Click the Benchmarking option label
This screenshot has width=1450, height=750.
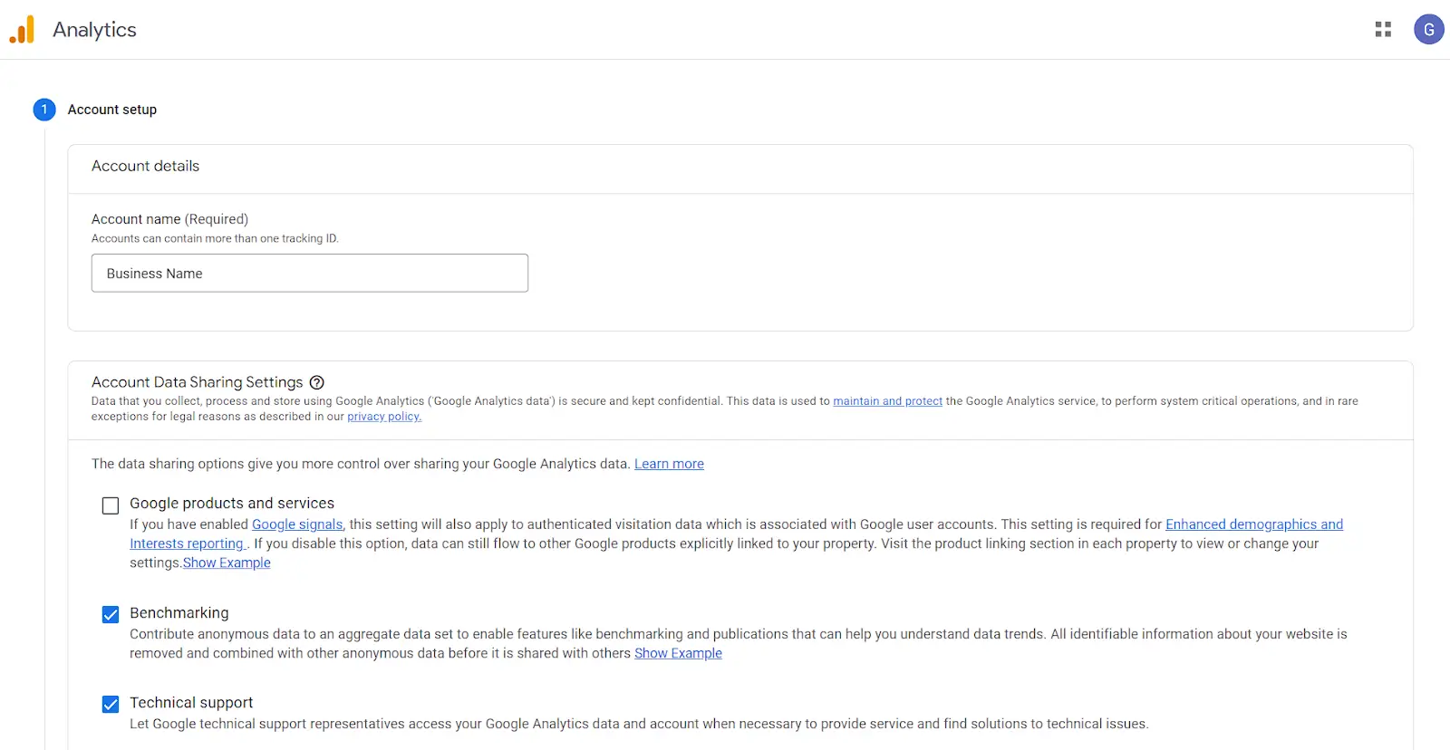coord(179,613)
